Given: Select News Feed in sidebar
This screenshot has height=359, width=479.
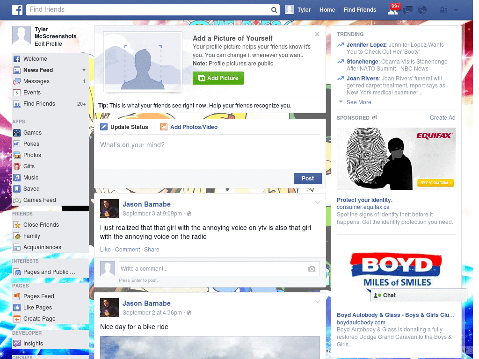Looking at the screenshot, I should (38, 70).
